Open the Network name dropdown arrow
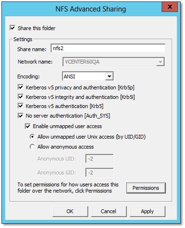Viewport: 185px width, 228px height. coord(160,62)
